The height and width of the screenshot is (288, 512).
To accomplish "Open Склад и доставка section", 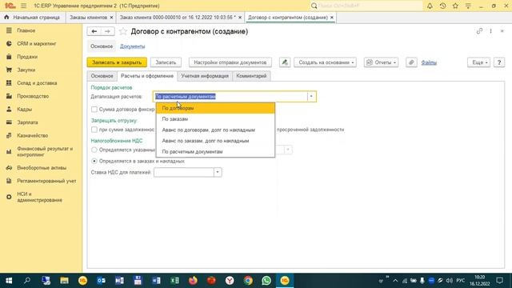I will click(37, 83).
